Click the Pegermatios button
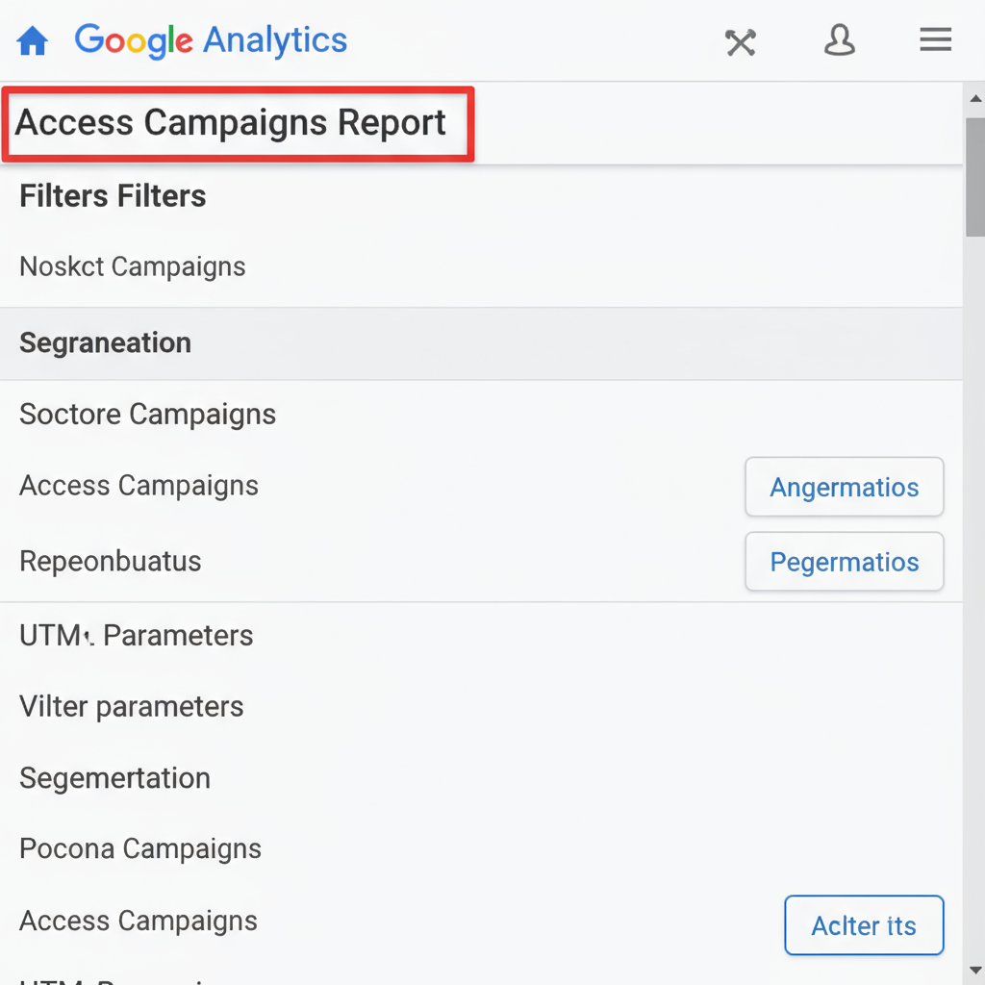 click(844, 562)
